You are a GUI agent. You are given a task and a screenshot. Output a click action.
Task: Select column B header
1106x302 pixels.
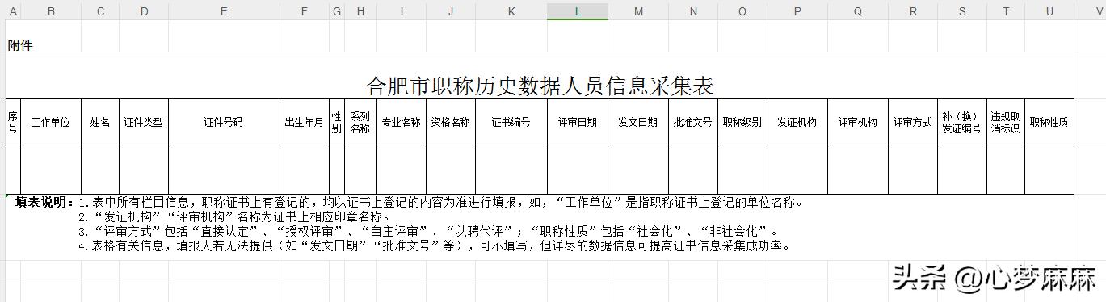click(x=51, y=10)
